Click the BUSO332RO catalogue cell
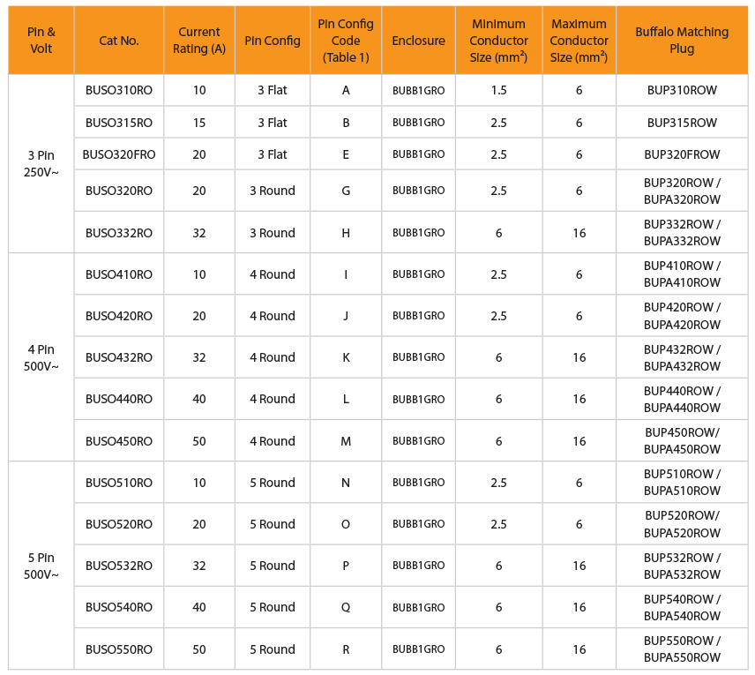755x675 pixels. coord(119,233)
